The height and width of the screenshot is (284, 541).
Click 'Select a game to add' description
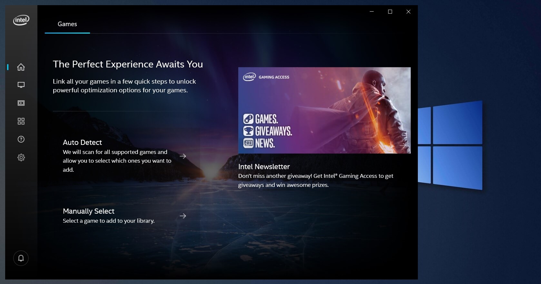tap(109, 221)
